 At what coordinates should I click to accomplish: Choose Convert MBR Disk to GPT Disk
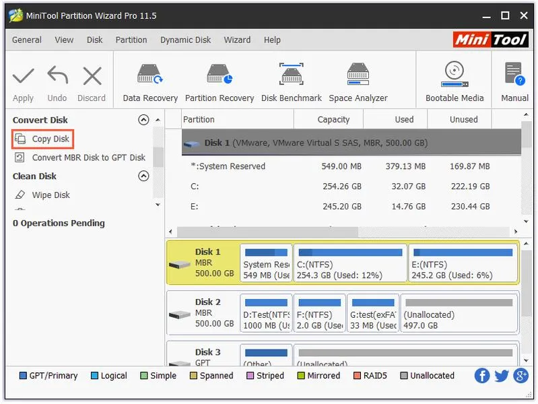coord(80,158)
